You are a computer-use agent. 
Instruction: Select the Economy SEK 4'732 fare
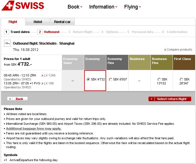[x=88, y=80]
